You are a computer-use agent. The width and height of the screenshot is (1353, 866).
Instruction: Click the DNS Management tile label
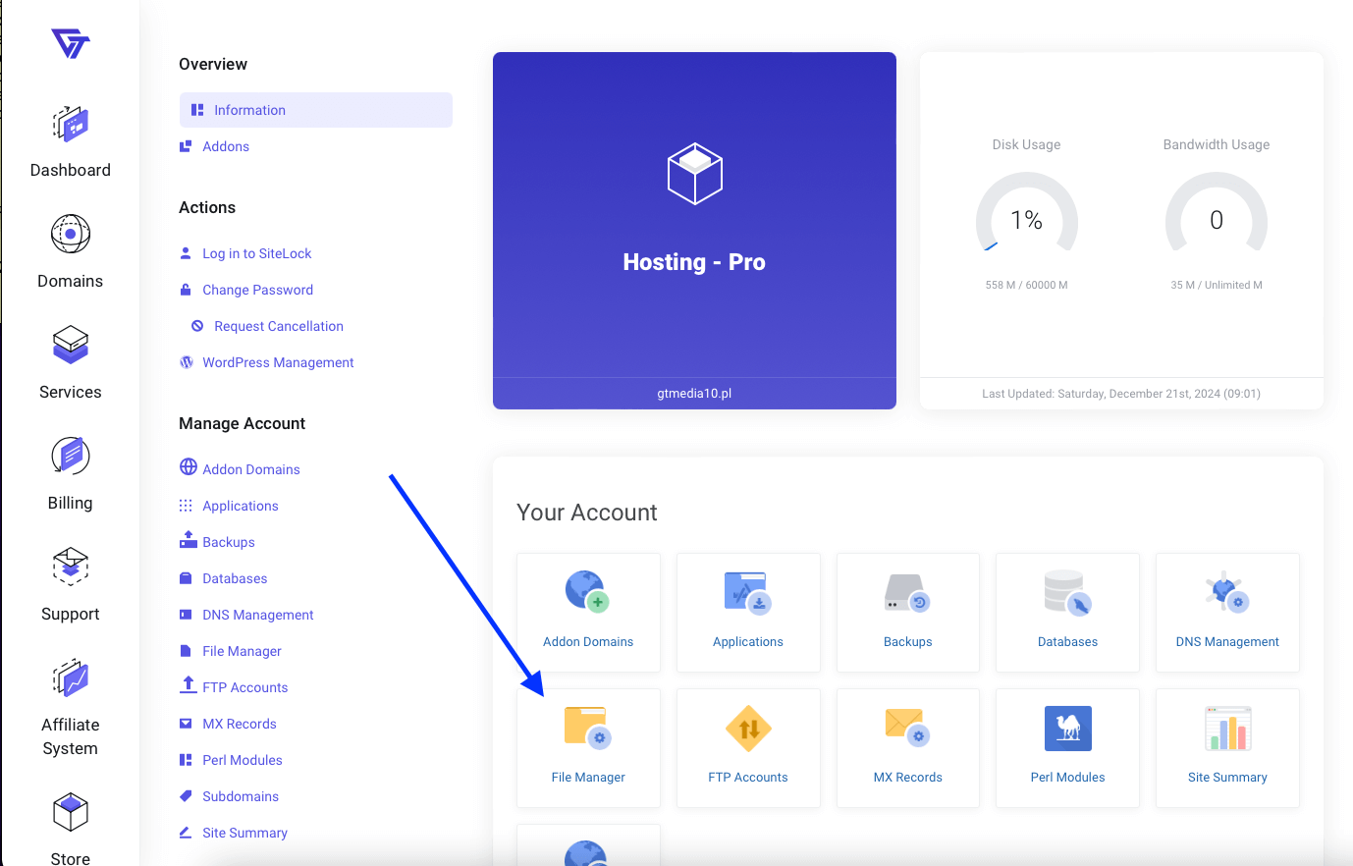click(x=1227, y=641)
